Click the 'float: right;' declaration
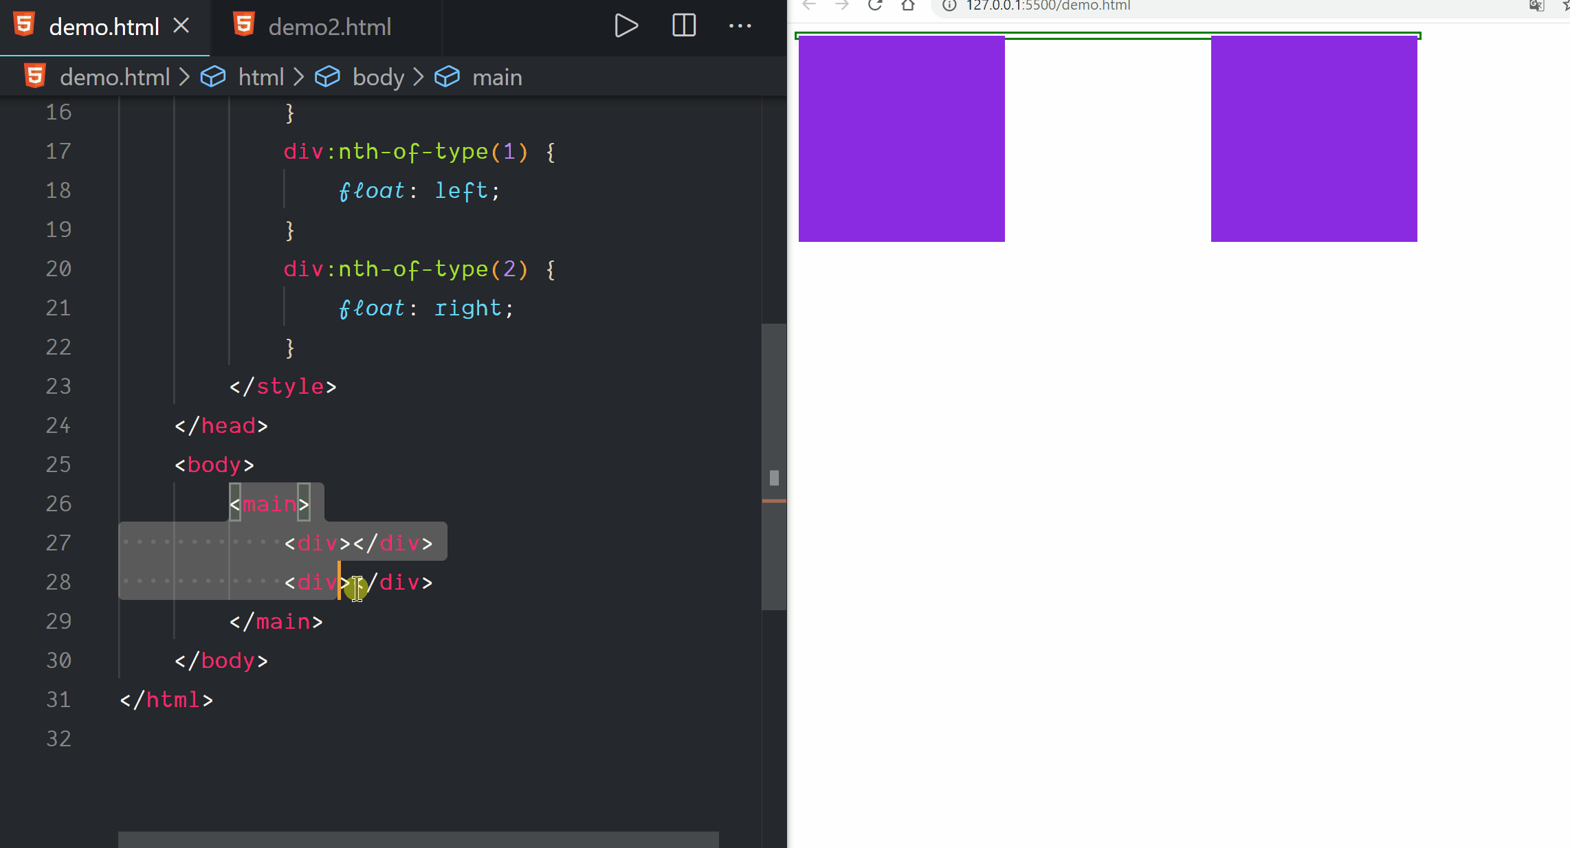This screenshot has height=848, width=1570. pyautogui.click(x=426, y=308)
